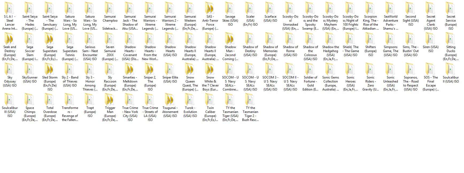The image size is (464, 173).
Task: Click the "Shadow of Memories" label
Action: [270, 53]
